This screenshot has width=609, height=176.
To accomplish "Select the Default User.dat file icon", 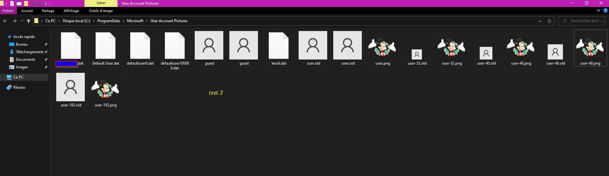I will pyautogui.click(x=105, y=46).
